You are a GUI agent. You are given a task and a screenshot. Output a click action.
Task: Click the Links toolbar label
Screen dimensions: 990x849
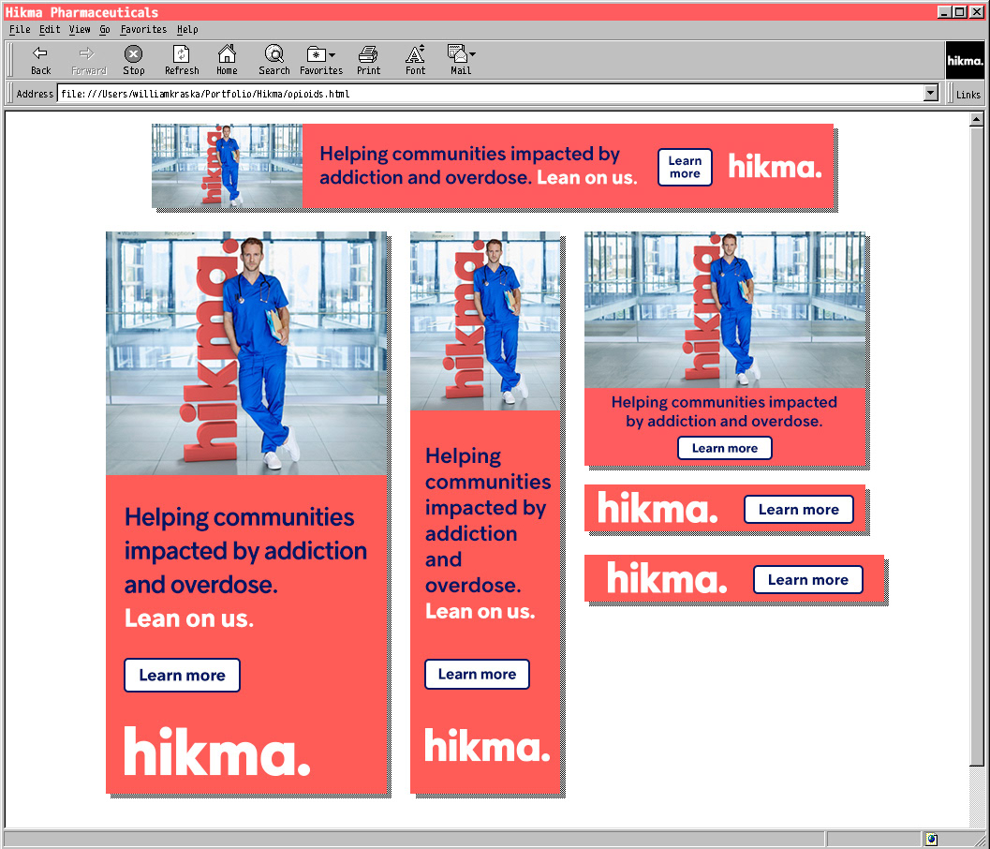point(968,94)
